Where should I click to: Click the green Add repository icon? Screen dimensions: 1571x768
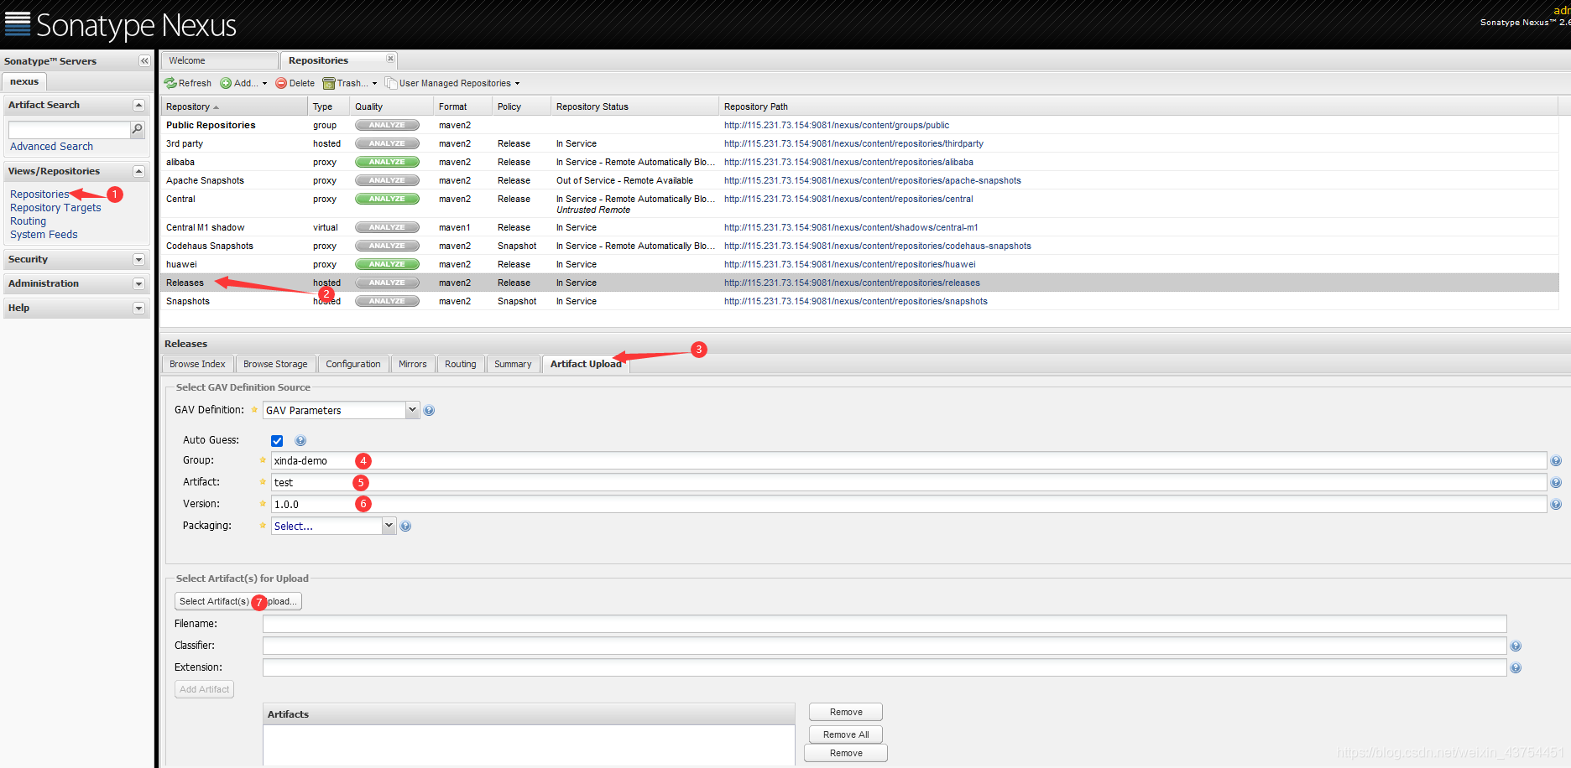[226, 83]
